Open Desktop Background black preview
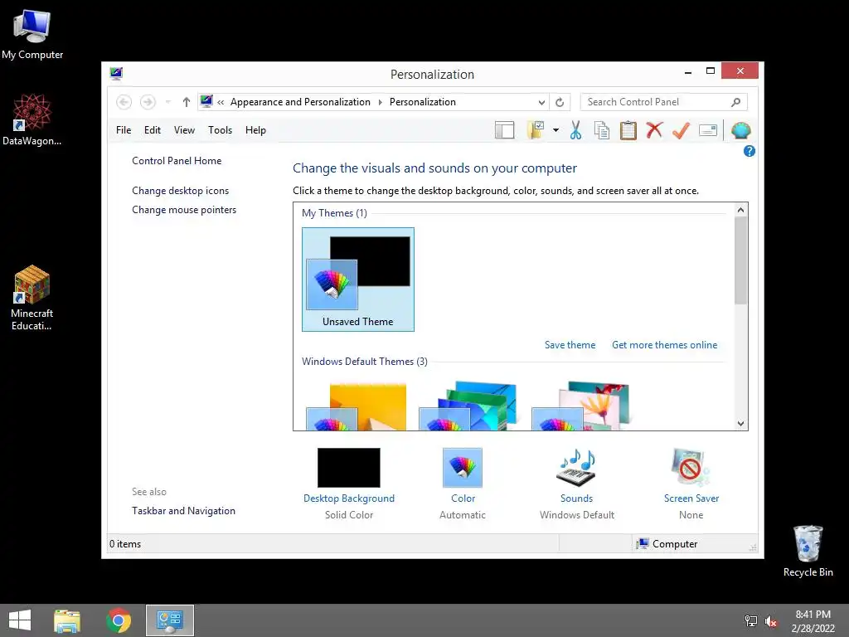849x637 pixels. (349, 468)
